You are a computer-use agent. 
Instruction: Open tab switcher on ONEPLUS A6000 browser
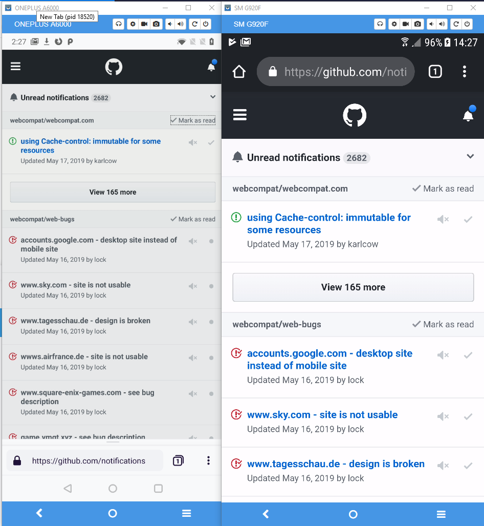click(x=178, y=460)
